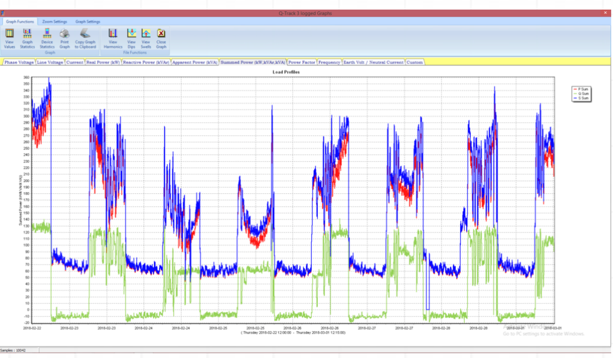Image resolution: width=613 pixels, height=358 pixels.
Task: Switch to the Zoom Settings ribbon tab
Action: [x=55, y=22]
